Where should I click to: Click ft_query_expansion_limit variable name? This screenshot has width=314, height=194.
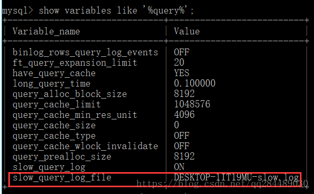pyautogui.click(x=75, y=63)
